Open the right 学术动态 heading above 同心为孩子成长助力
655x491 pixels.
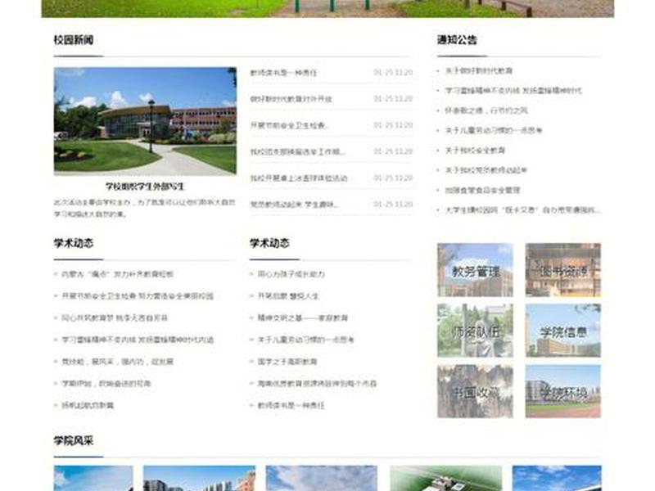click(269, 243)
